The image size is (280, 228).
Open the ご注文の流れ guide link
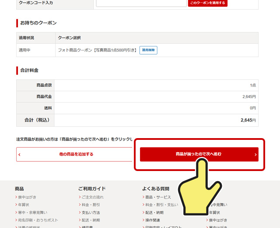pos(92,197)
